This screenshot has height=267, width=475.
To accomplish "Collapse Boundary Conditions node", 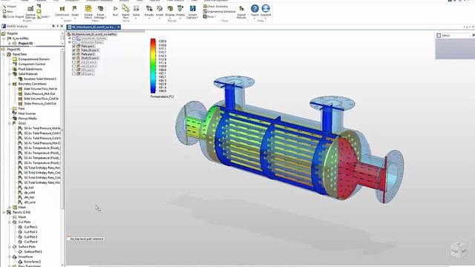I will (x=10, y=84).
